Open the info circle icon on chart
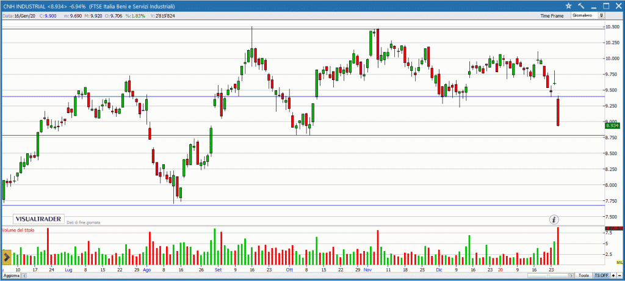 [x=554, y=219]
